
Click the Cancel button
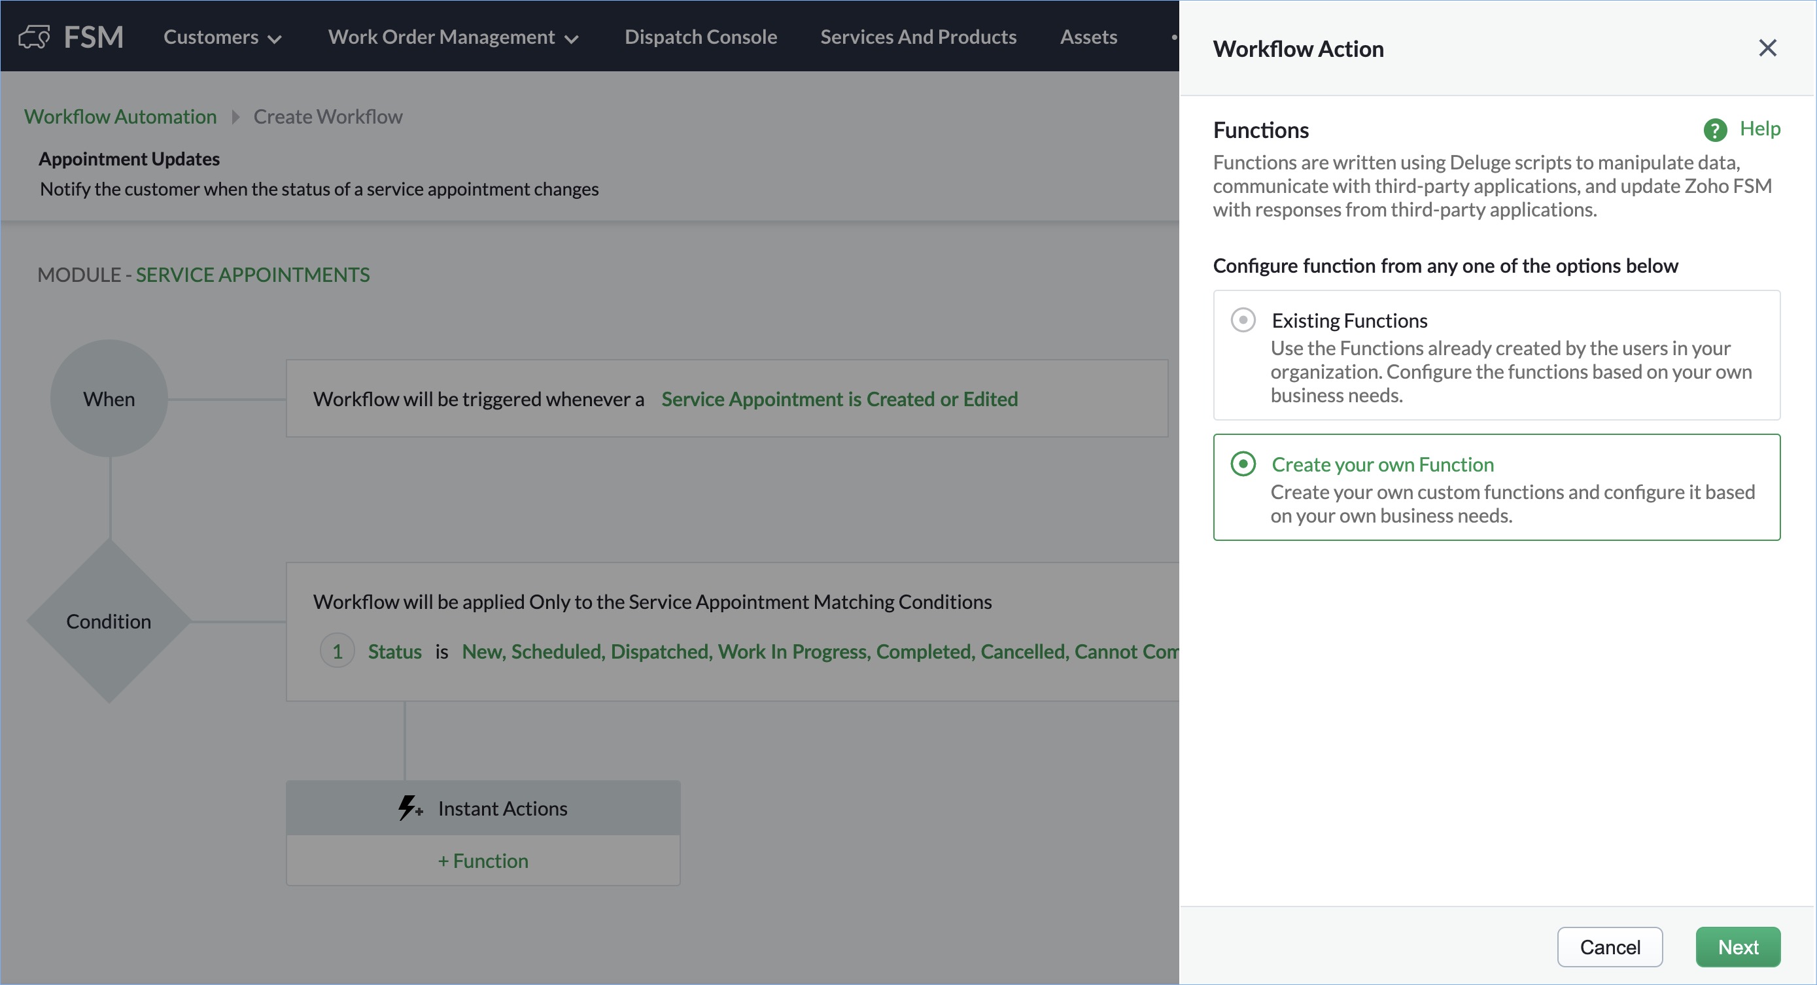click(1609, 946)
